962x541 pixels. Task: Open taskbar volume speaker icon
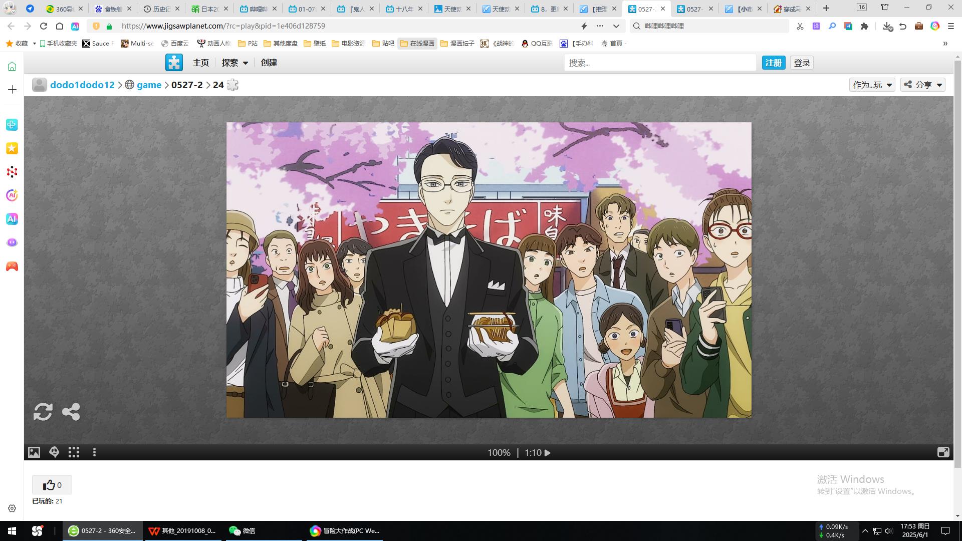(x=889, y=531)
